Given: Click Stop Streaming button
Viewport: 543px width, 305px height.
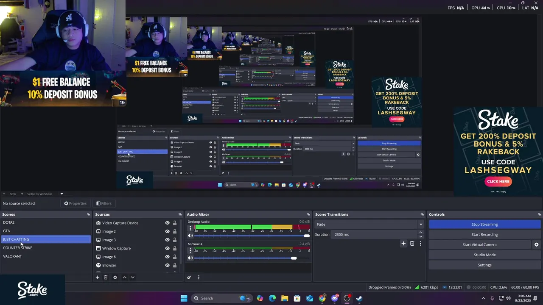Looking at the screenshot, I should pos(484,224).
